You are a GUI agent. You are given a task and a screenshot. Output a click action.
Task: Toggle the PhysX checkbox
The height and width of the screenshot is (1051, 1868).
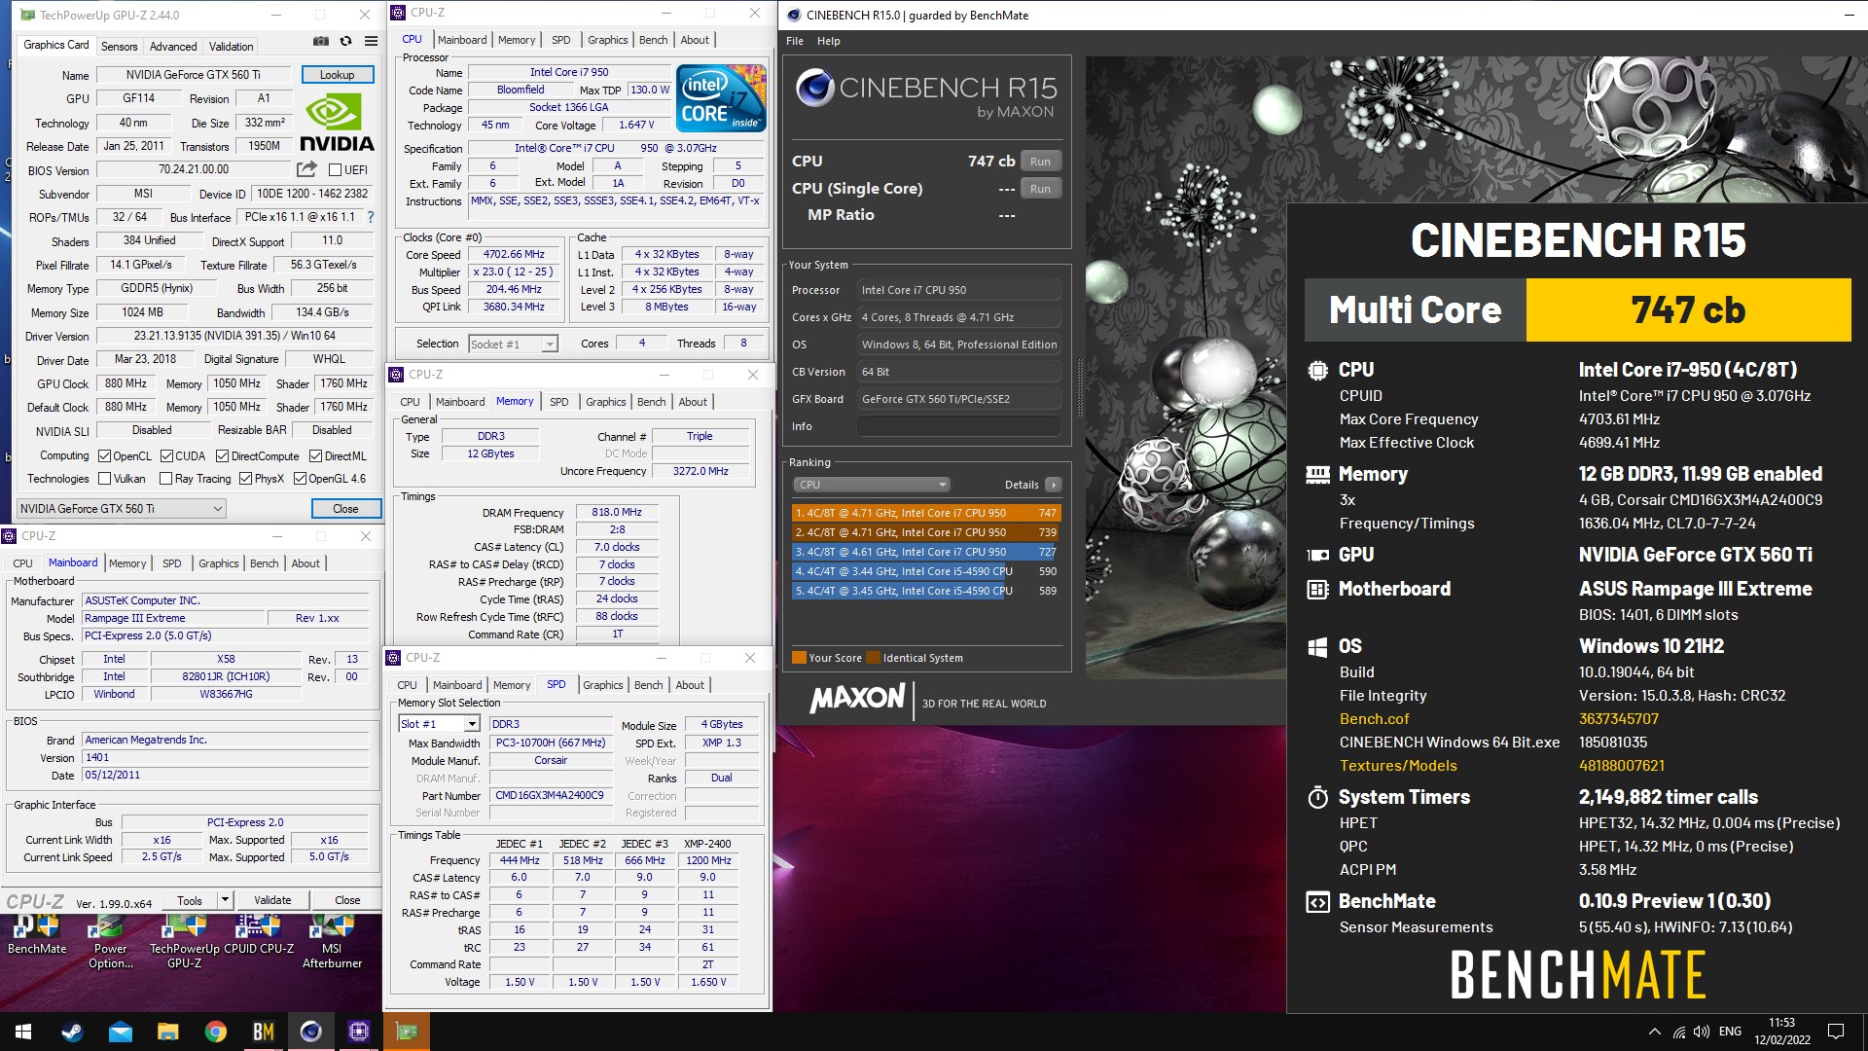point(245,478)
